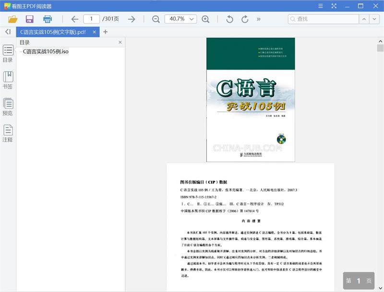This screenshot has width=384, height=292.
Task: Open the 预览 thumbnails sidebar
Action: pos(8,106)
